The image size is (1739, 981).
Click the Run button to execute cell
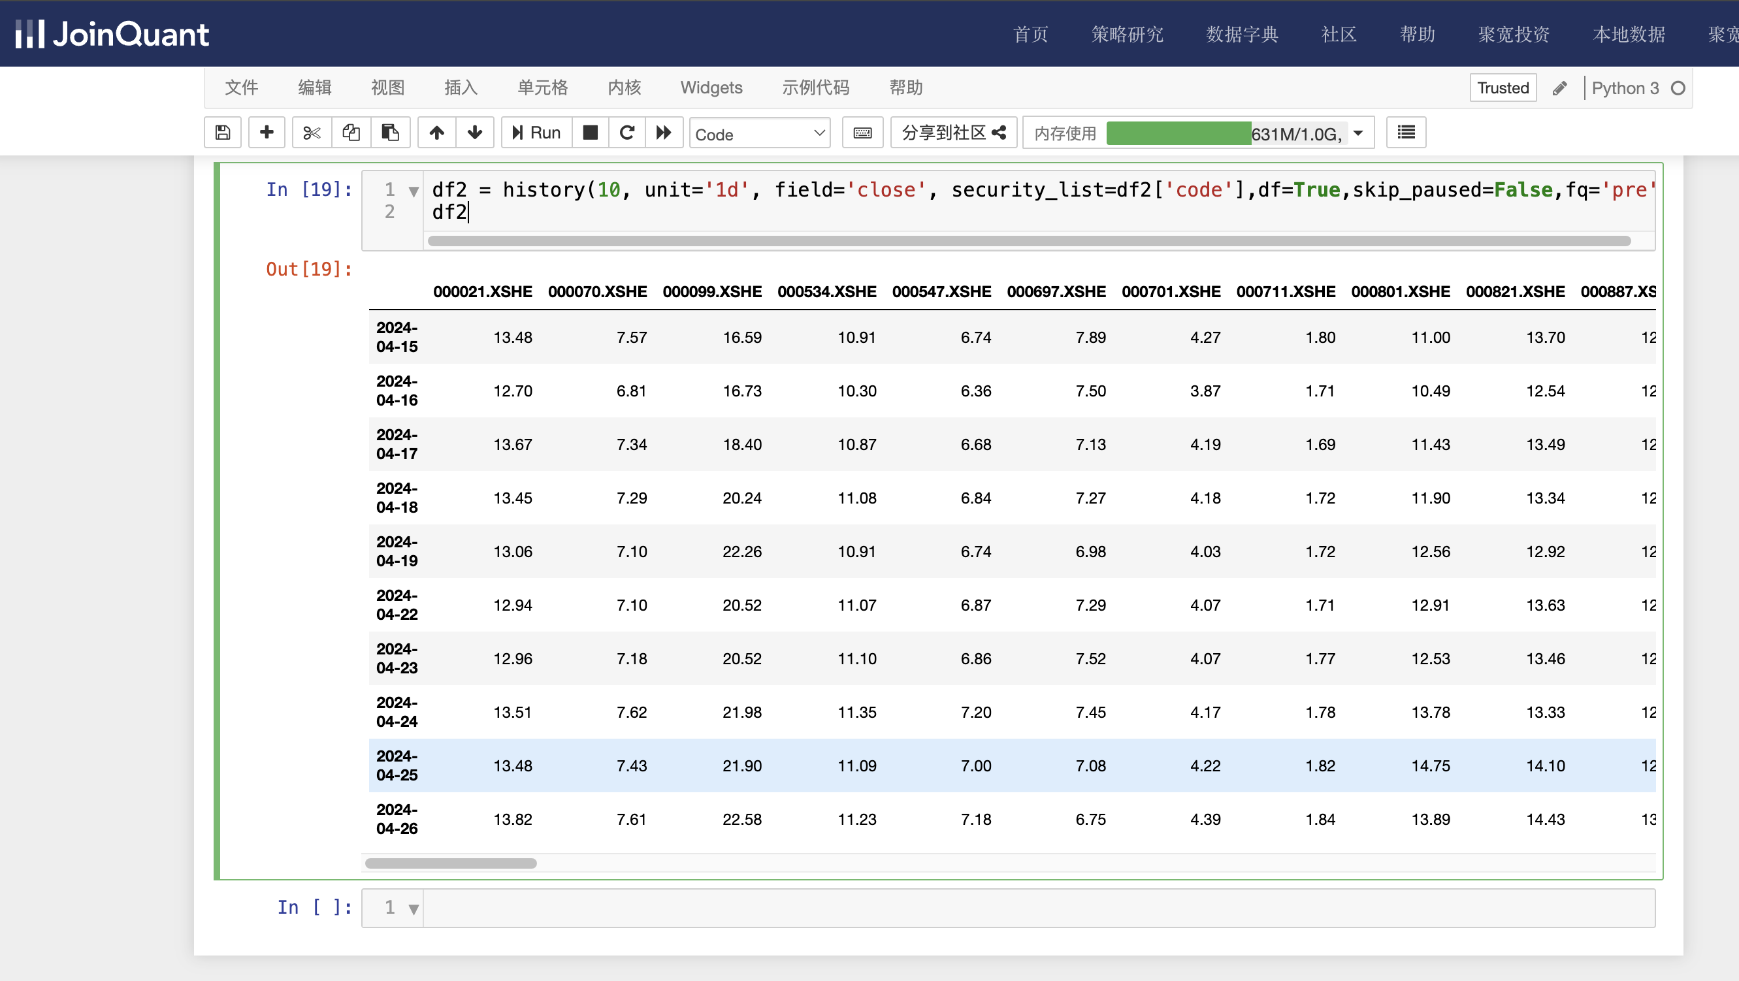tap(536, 133)
